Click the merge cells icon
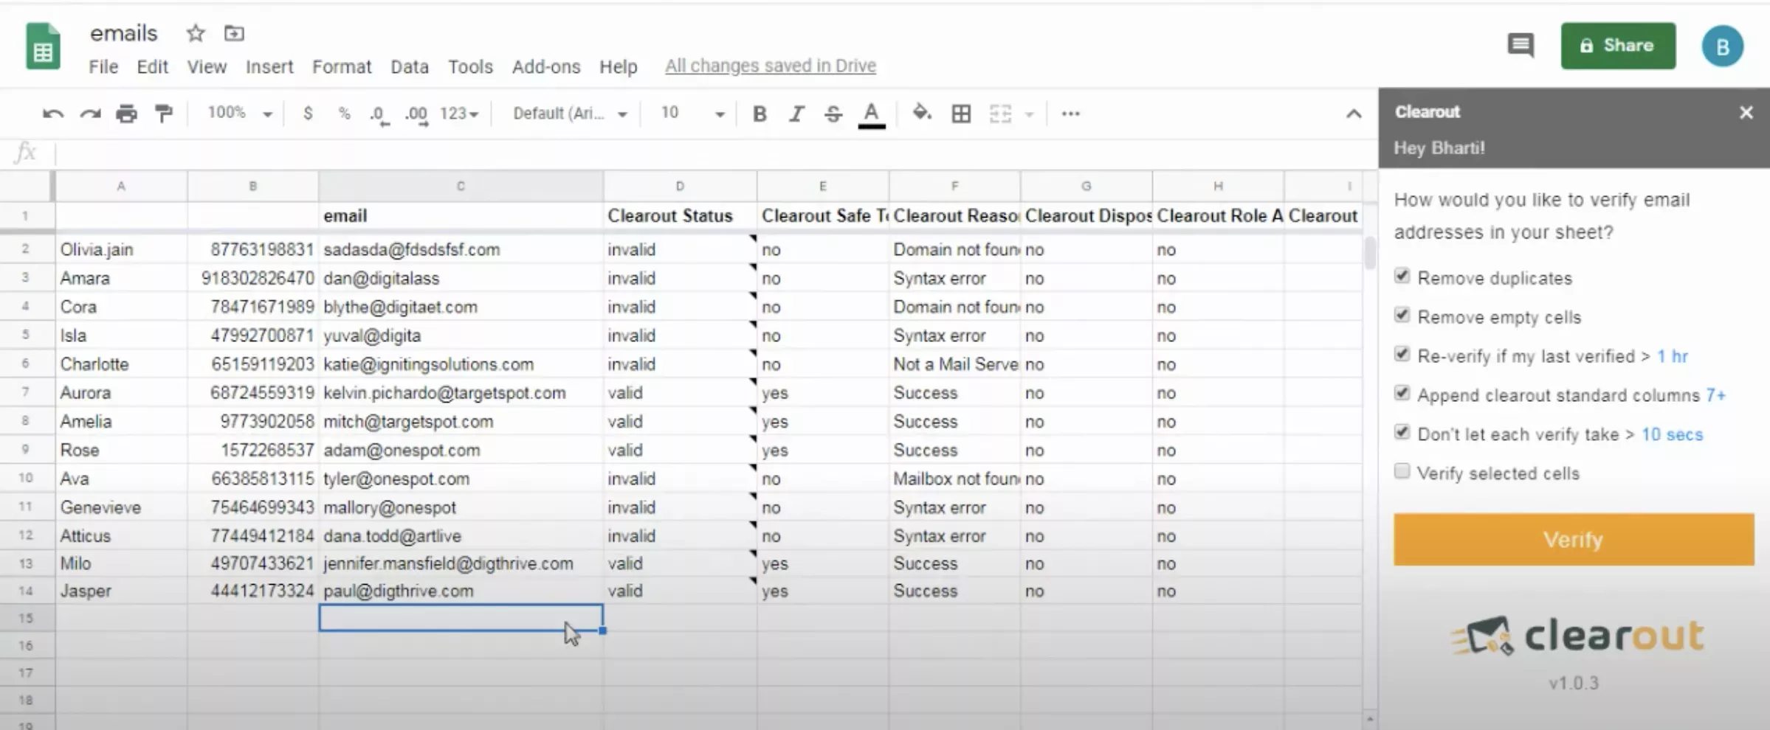1770x730 pixels. (1000, 114)
